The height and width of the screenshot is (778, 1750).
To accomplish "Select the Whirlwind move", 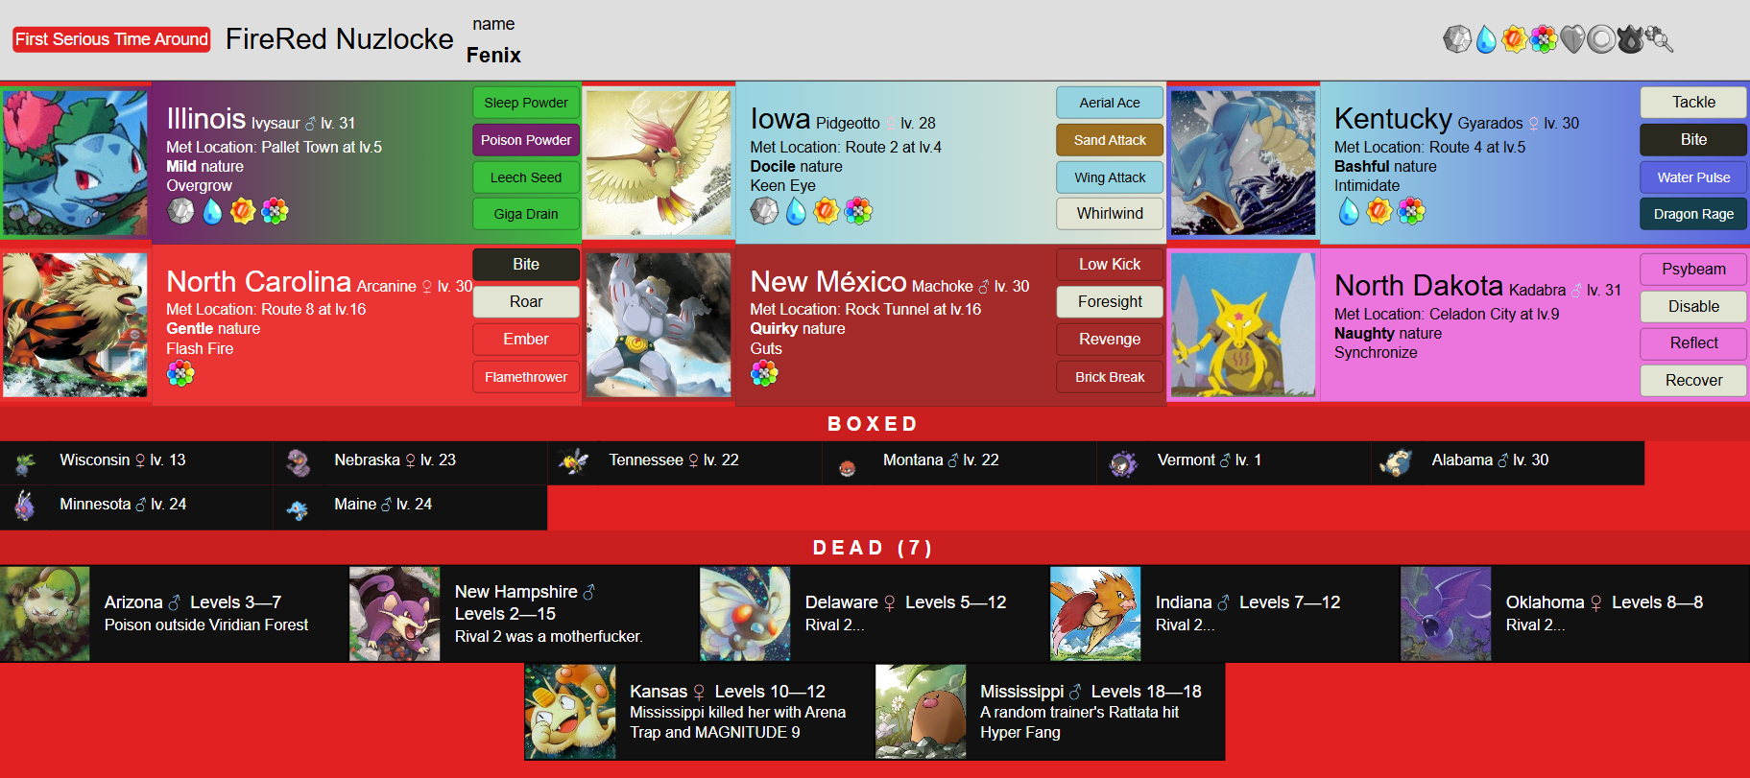I will (x=1110, y=214).
